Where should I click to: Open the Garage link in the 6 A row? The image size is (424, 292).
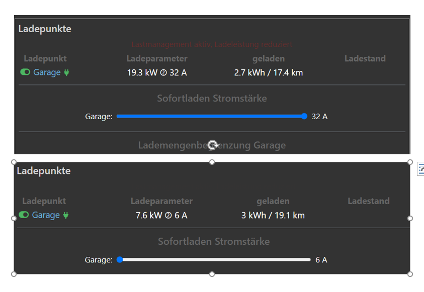tap(46, 215)
